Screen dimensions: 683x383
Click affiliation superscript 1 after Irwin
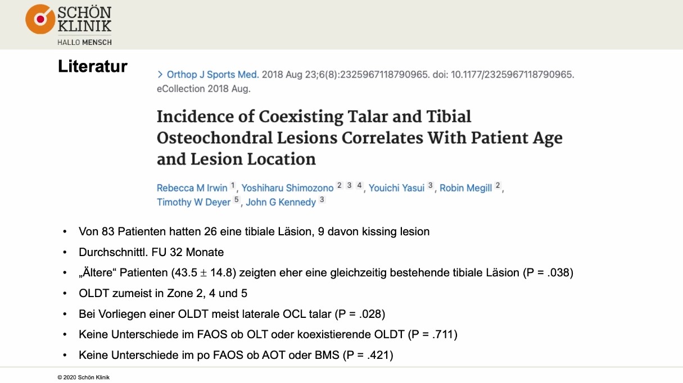point(233,186)
